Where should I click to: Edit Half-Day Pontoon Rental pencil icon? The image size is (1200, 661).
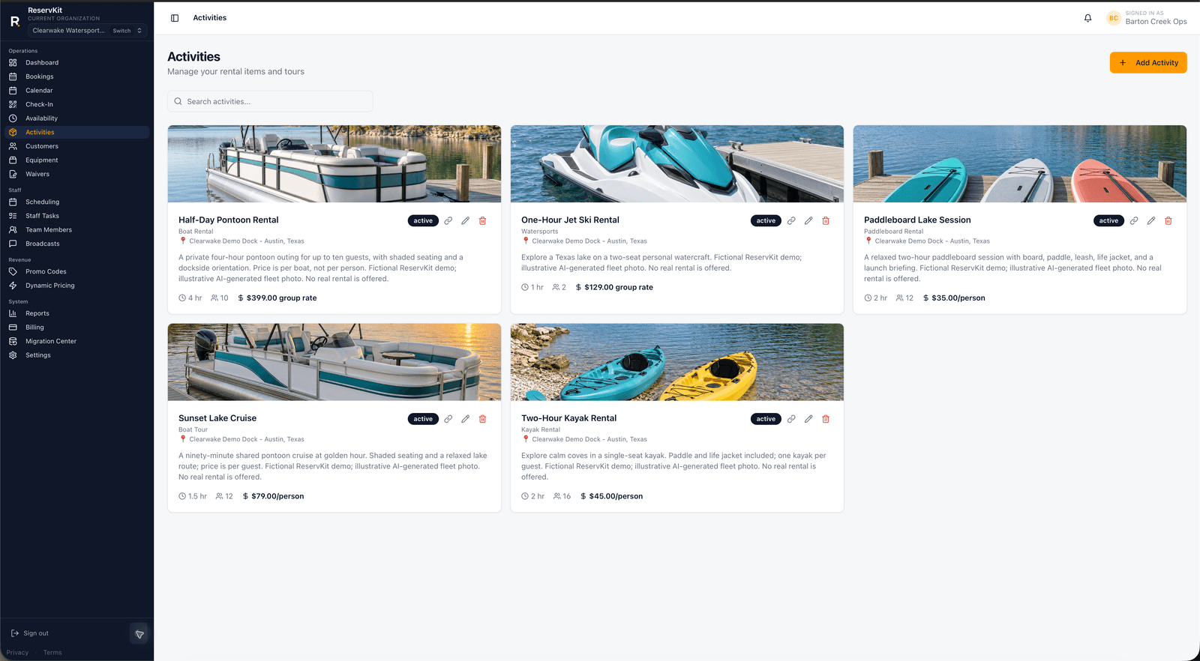466,221
